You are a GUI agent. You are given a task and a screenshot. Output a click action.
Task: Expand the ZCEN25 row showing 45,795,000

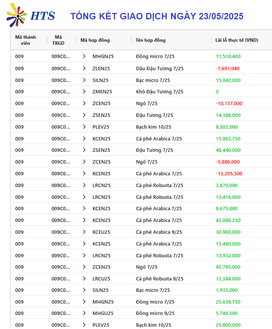tap(84, 267)
